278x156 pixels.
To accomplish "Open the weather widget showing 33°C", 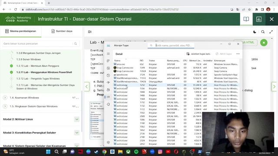I will [x=14, y=152].
